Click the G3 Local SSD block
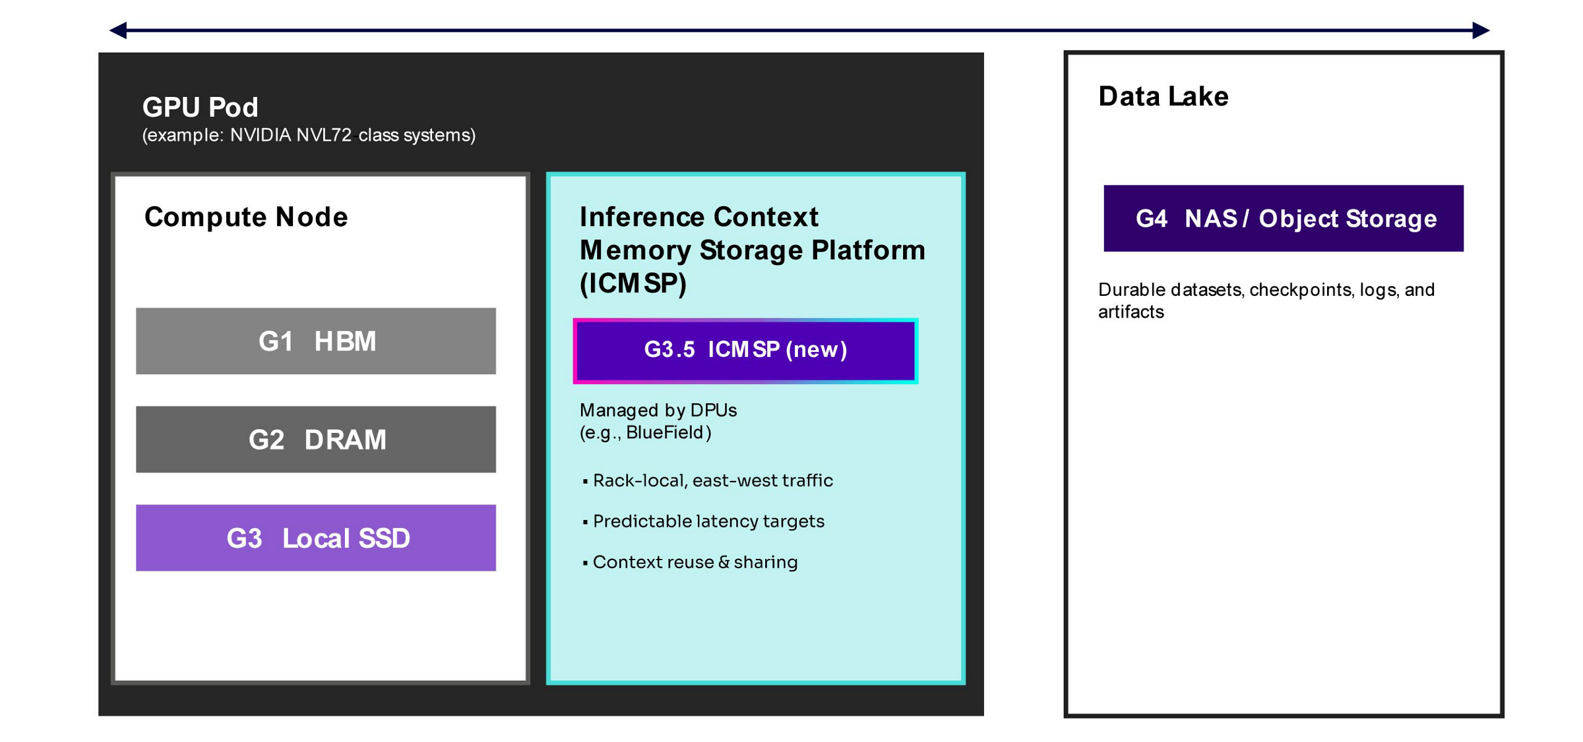The width and height of the screenshot is (1583, 742). [315, 538]
